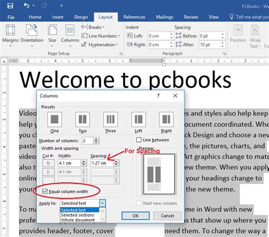Open the Design ribbon tab

[x=81, y=17]
